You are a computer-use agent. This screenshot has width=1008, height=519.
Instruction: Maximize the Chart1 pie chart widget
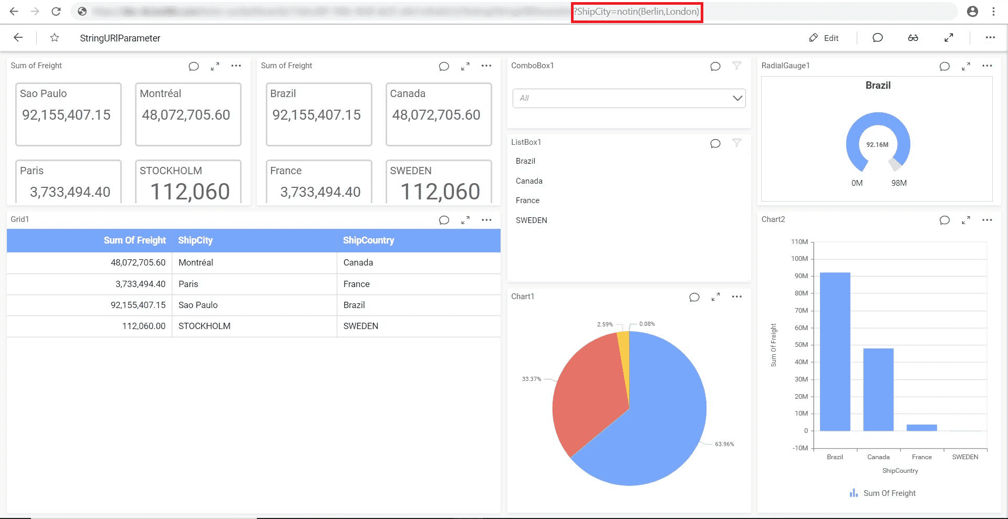(x=715, y=297)
